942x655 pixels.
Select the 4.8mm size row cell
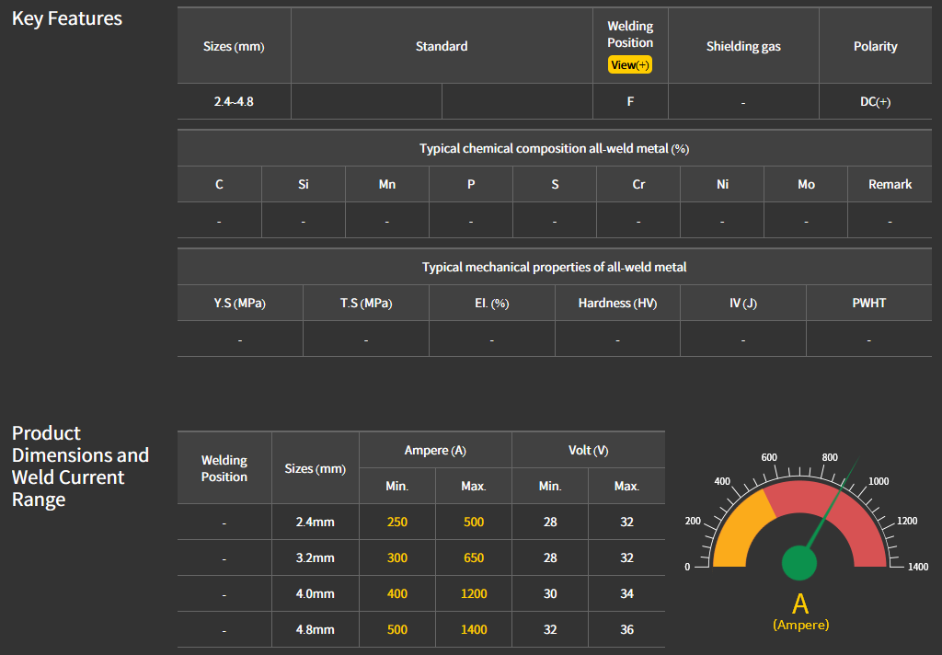(315, 630)
